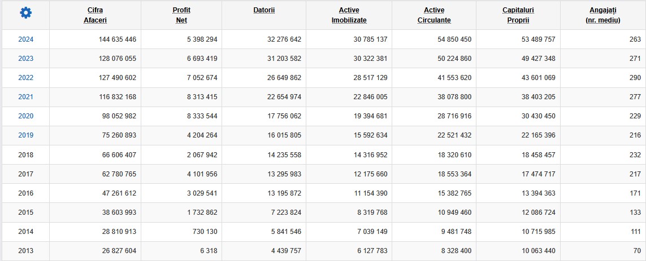Select the 2018 year cell

tap(25, 155)
